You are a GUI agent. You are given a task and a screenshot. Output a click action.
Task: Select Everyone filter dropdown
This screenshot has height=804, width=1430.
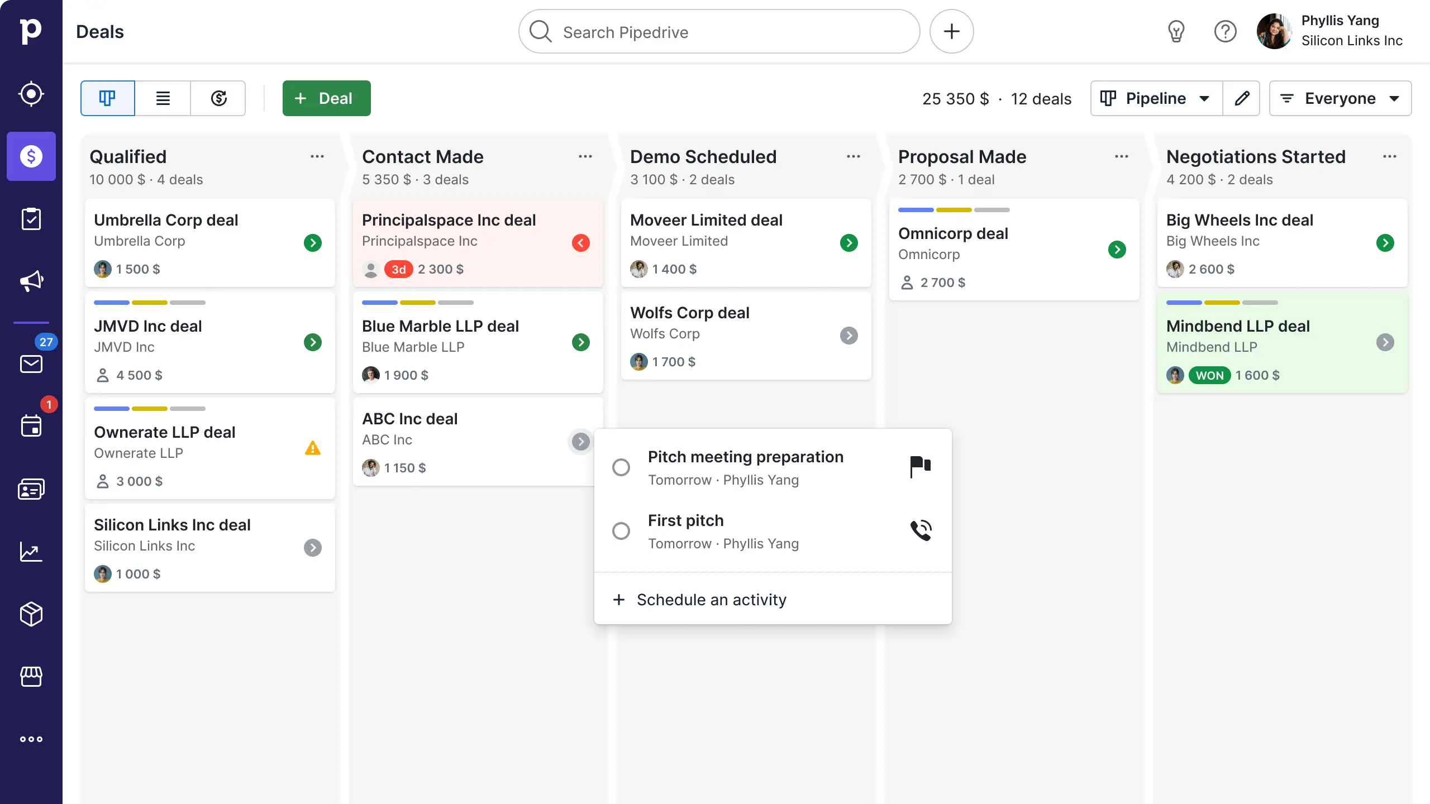click(1341, 98)
